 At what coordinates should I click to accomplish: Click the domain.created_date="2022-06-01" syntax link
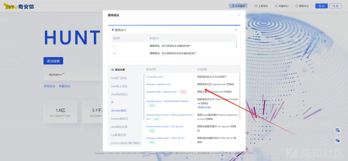(x=166, y=138)
